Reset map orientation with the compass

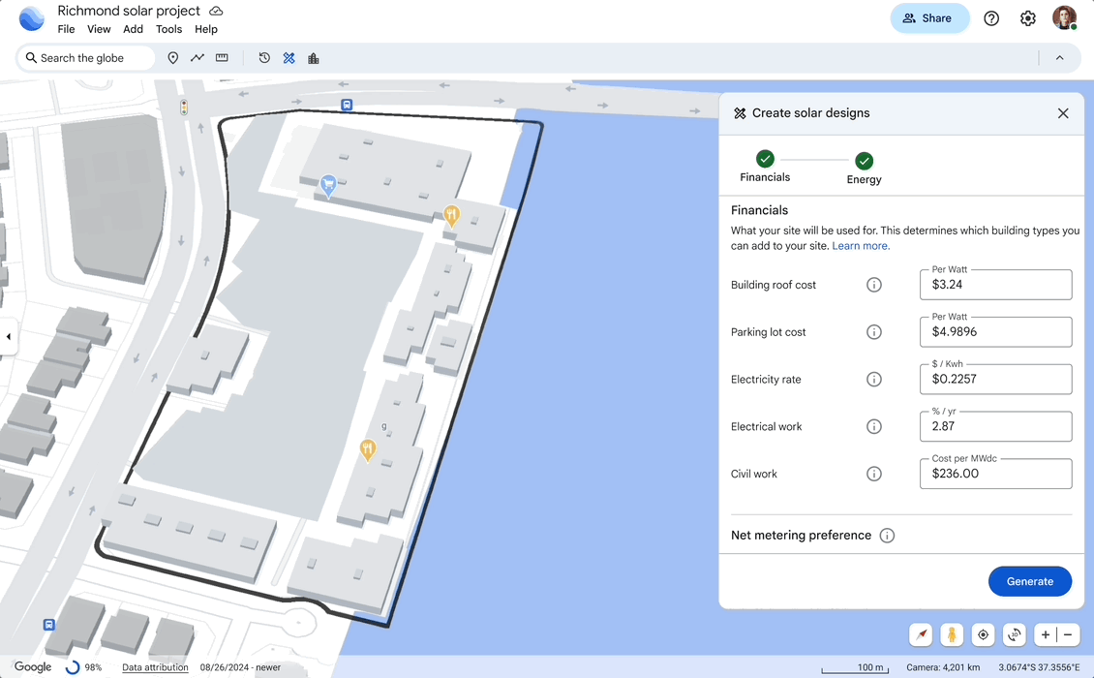point(921,634)
